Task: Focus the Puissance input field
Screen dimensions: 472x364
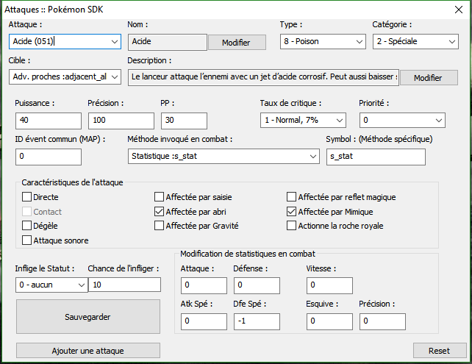Action: (49, 121)
